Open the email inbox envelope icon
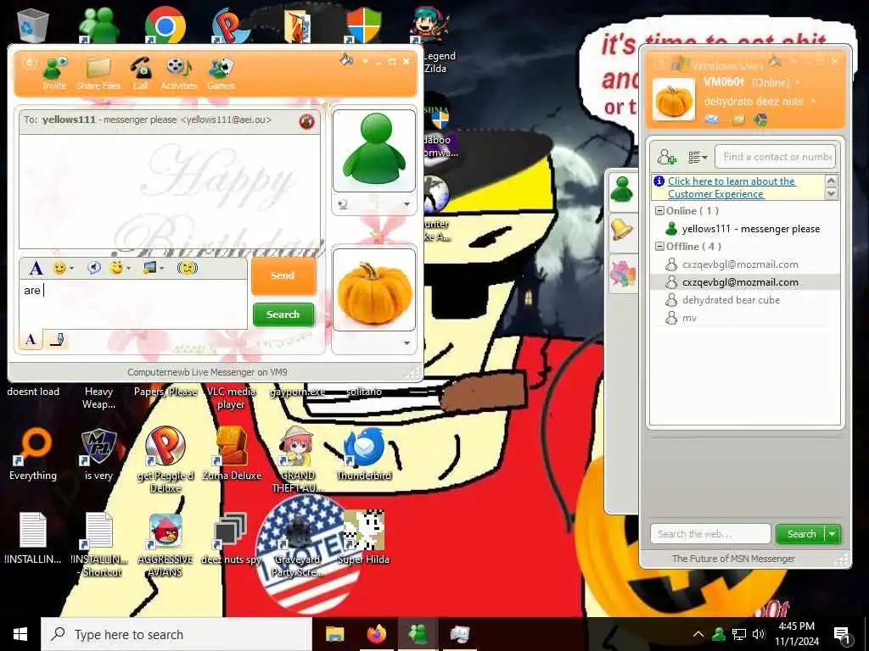 pyautogui.click(x=712, y=120)
